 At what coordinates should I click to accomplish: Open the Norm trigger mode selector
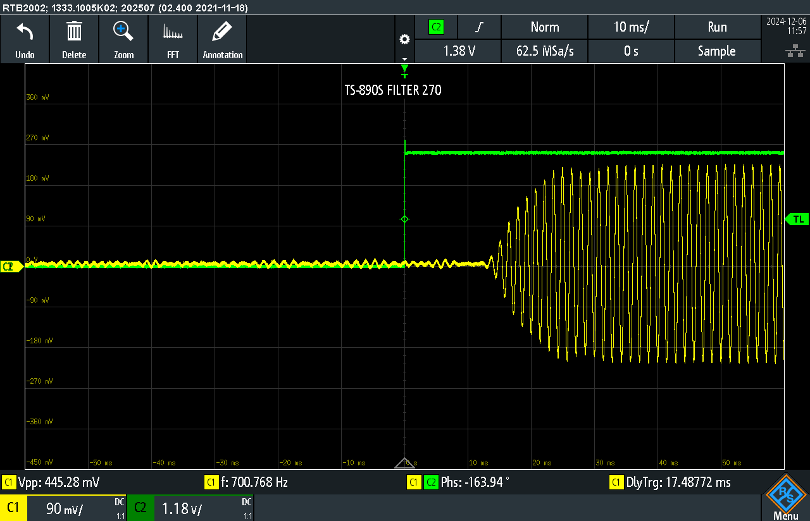[544, 27]
